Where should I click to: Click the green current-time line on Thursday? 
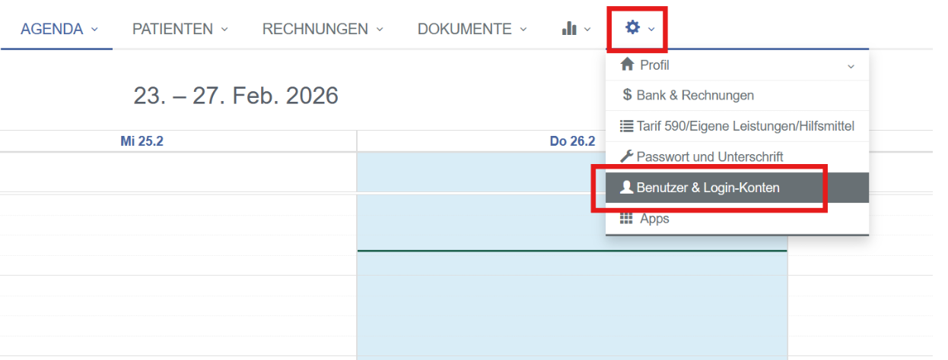tap(495, 251)
